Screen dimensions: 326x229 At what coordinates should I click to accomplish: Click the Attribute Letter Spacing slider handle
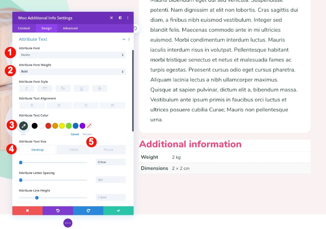point(21,180)
